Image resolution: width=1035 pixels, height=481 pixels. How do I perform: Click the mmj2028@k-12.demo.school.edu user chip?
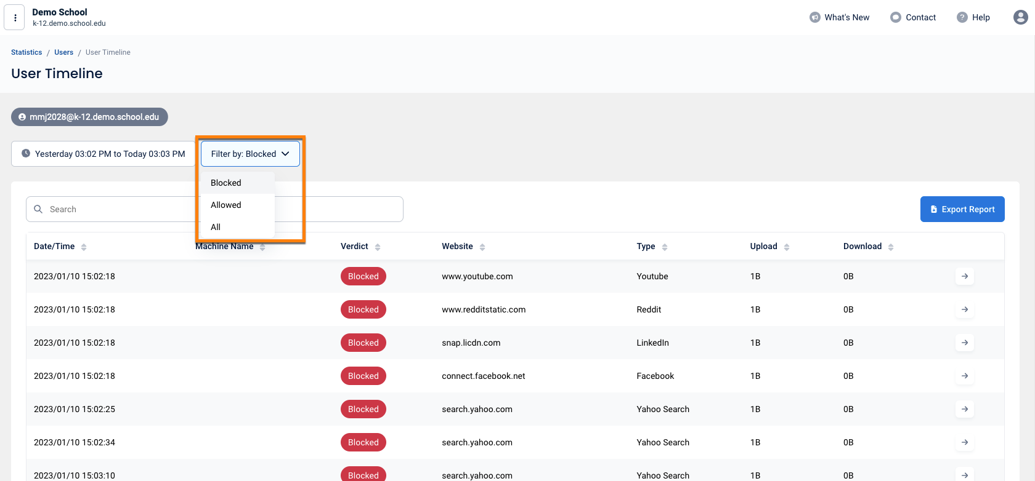[89, 117]
